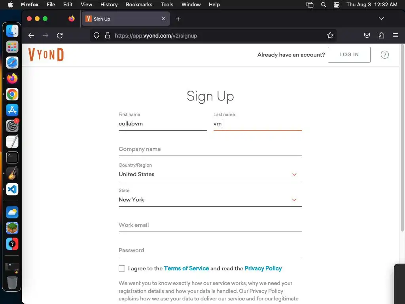Click the Save to Pocket icon

pos(367,36)
